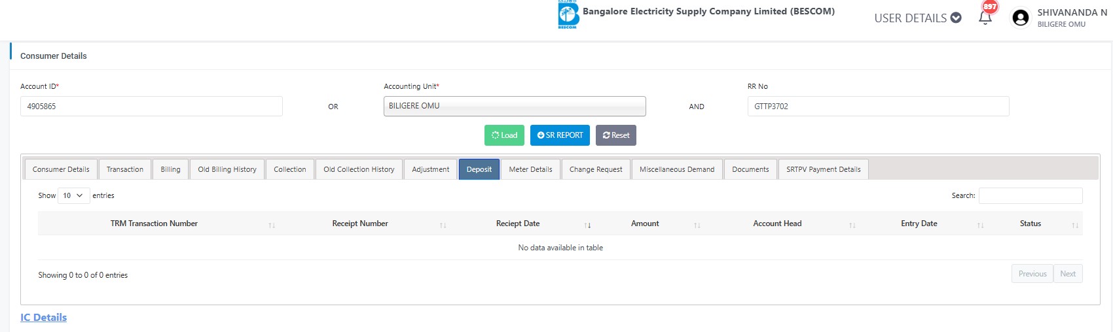Expand the USER DETAILS dropdown
Image resolution: width=1113 pixels, height=332 pixels.
(917, 18)
